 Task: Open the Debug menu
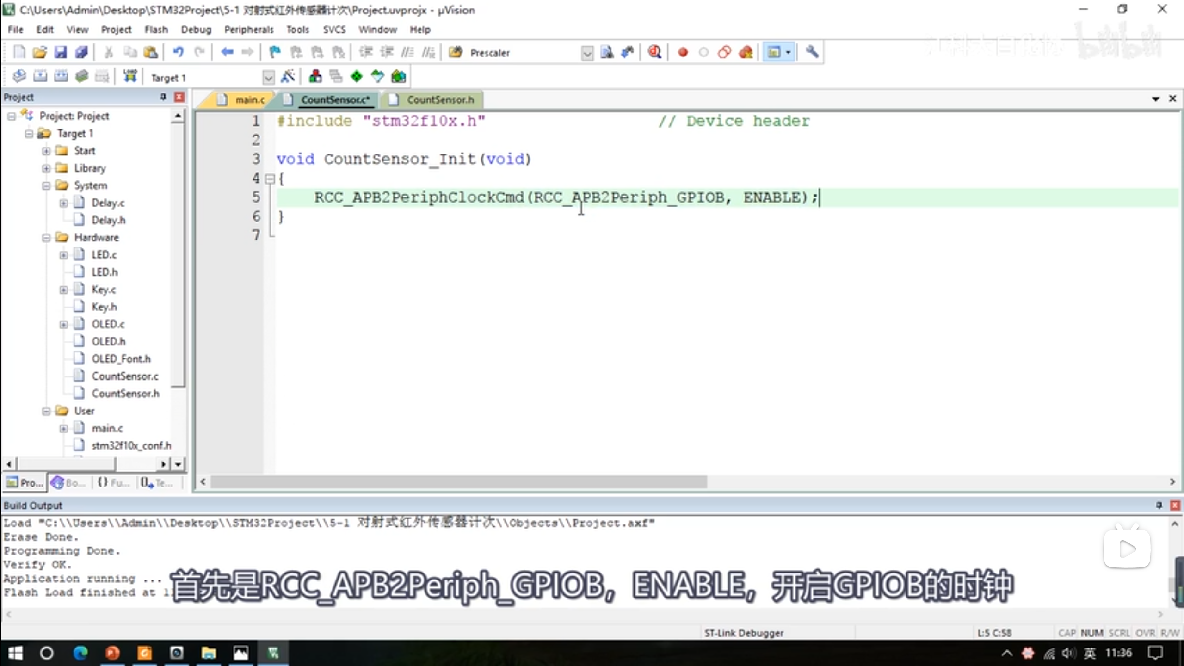pyautogui.click(x=196, y=30)
